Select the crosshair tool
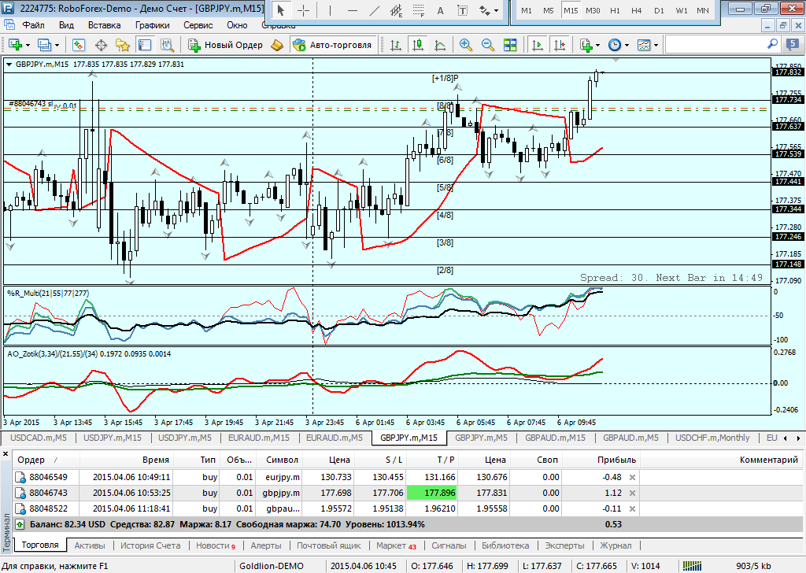This screenshot has width=806, height=573. (303, 10)
